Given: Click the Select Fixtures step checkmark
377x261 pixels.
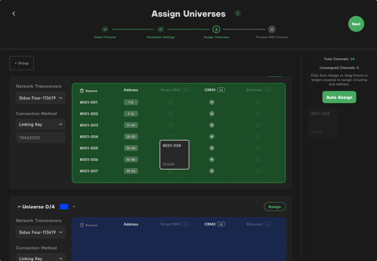Looking at the screenshot, I should point(105,29).
